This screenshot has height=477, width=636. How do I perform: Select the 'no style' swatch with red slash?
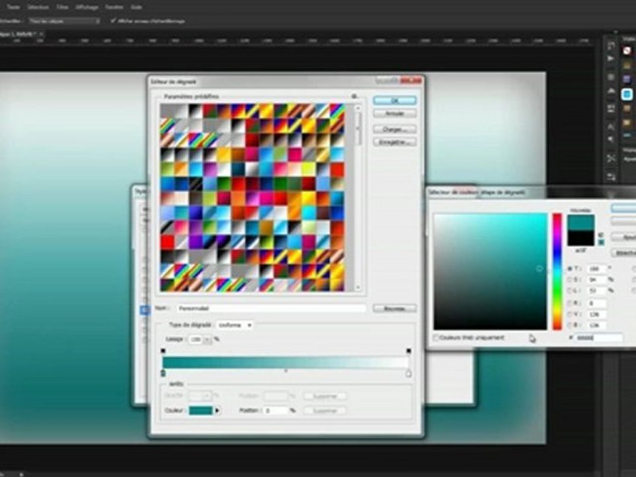pyautogui.click(x=627, y=51)
